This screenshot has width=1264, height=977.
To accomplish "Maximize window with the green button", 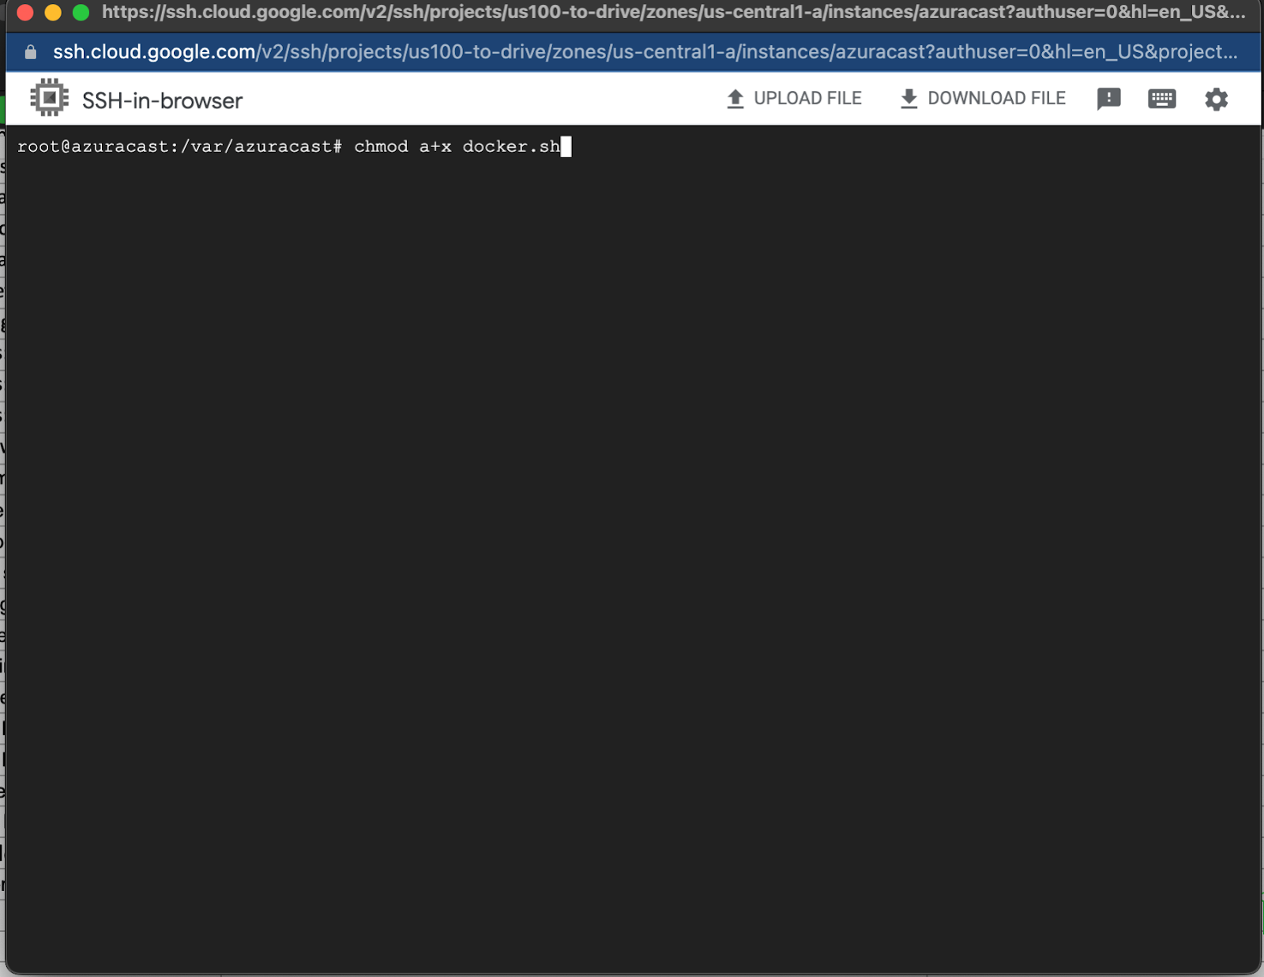I will pos(81,13).
